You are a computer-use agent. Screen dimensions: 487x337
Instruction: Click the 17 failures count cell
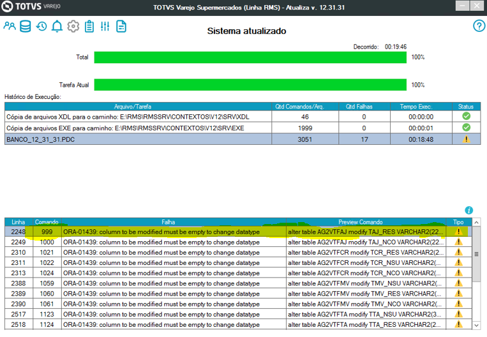point(364,139)
